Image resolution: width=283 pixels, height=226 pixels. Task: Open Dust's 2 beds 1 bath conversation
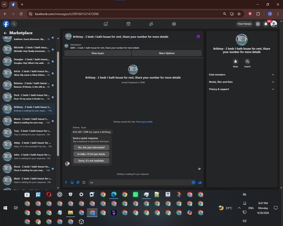click(x=28, y=97)
